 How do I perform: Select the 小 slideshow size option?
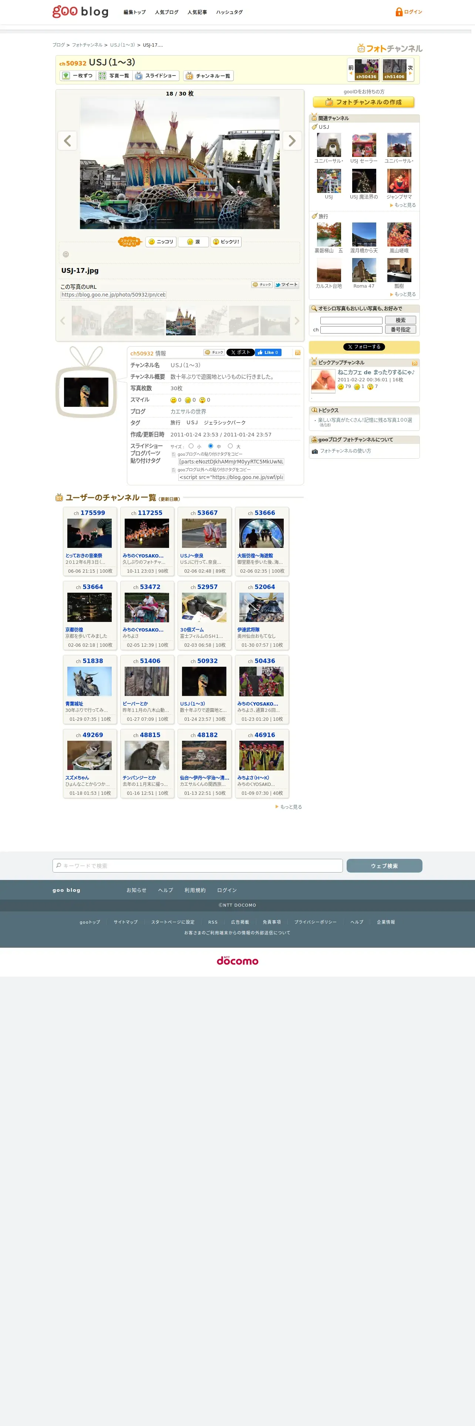point(191,446)
